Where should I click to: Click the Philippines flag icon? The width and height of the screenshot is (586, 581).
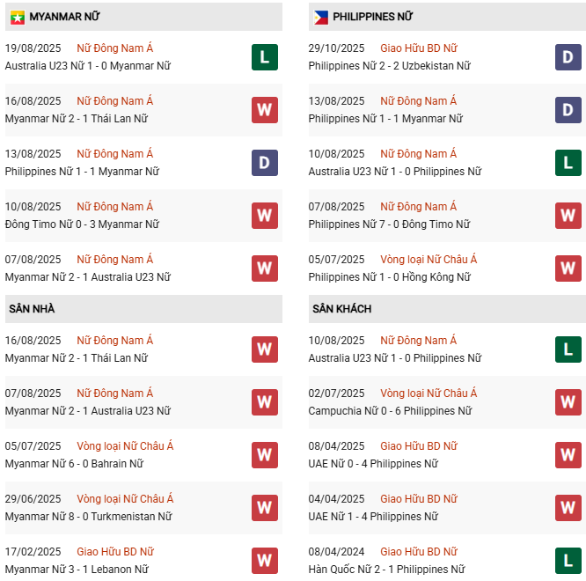point(321,17)
